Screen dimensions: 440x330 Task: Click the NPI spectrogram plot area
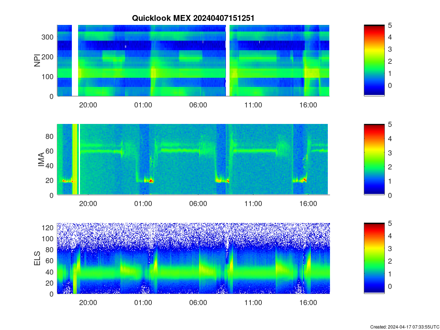(193, 60)
